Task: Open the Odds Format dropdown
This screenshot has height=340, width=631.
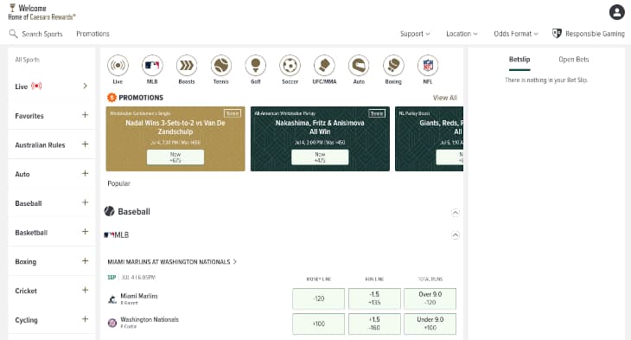Action: click(x=516, y=34)
